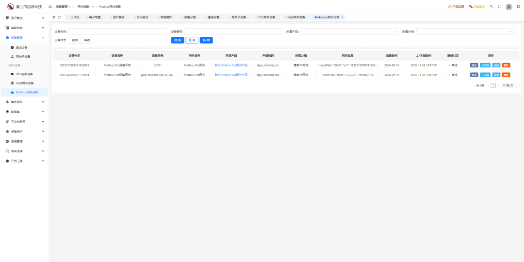Collapse the sidebar with the menu fold icon
This screenshot has width=524, height=262.
(54, 17)
